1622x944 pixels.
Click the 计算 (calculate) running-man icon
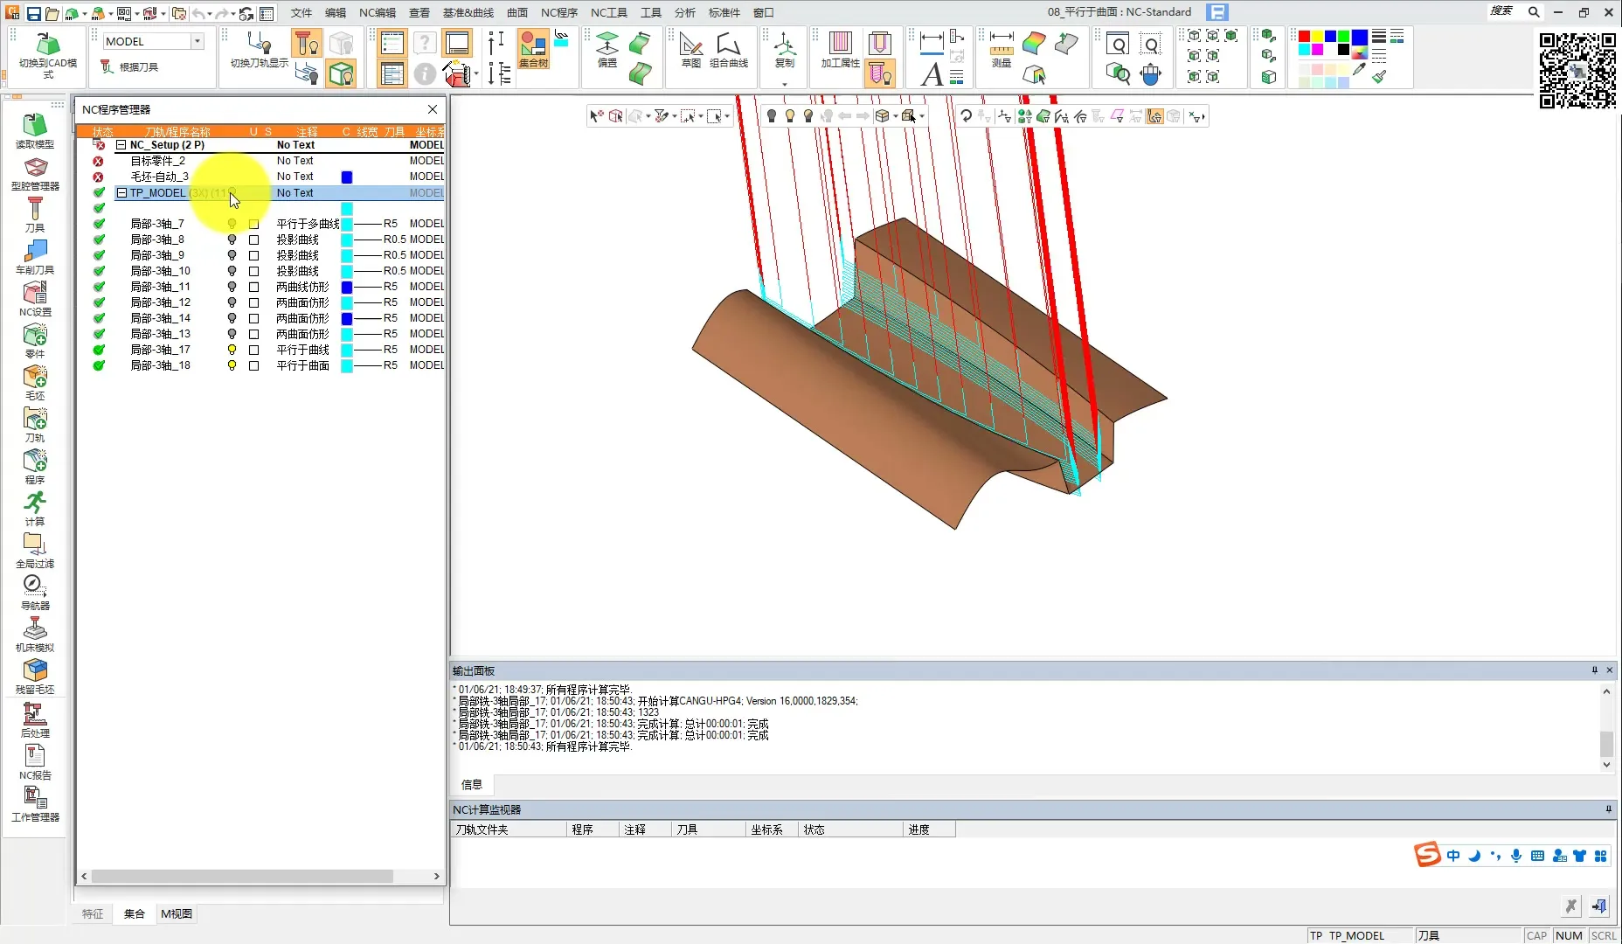pos(35,507)
